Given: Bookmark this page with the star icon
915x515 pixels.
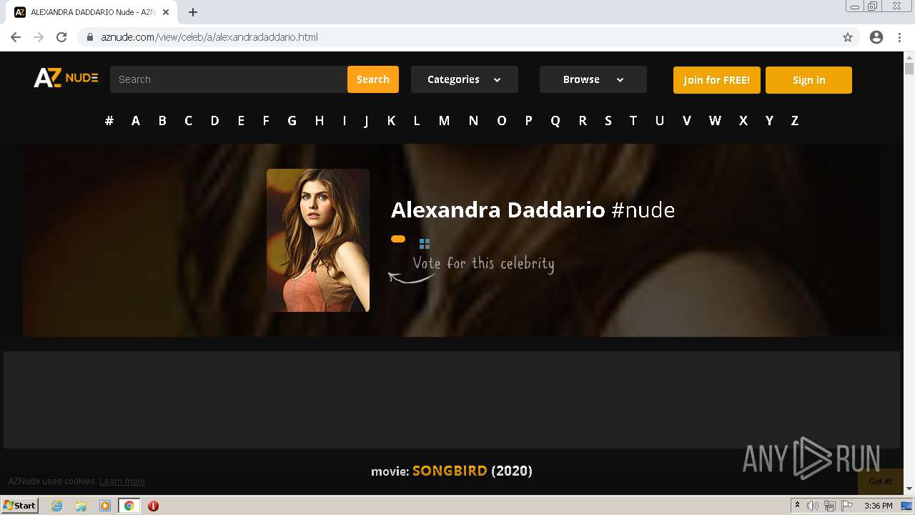Looking at the screenshot, I should tap(848, 37).
